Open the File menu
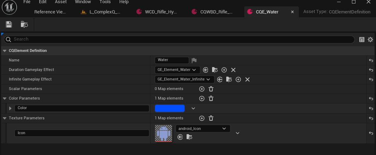 [x=27, y=2]
